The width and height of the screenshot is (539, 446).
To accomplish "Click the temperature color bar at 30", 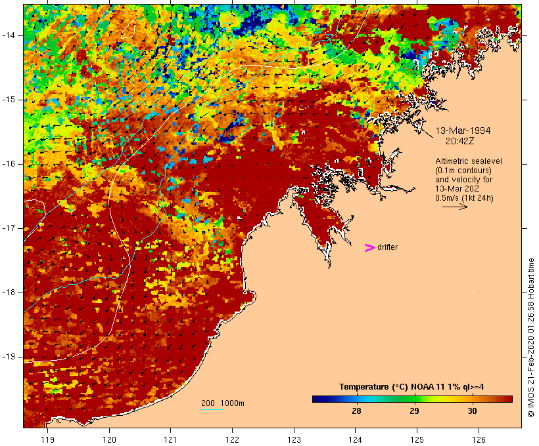I will pyautogui.click(x=473, y=399).
